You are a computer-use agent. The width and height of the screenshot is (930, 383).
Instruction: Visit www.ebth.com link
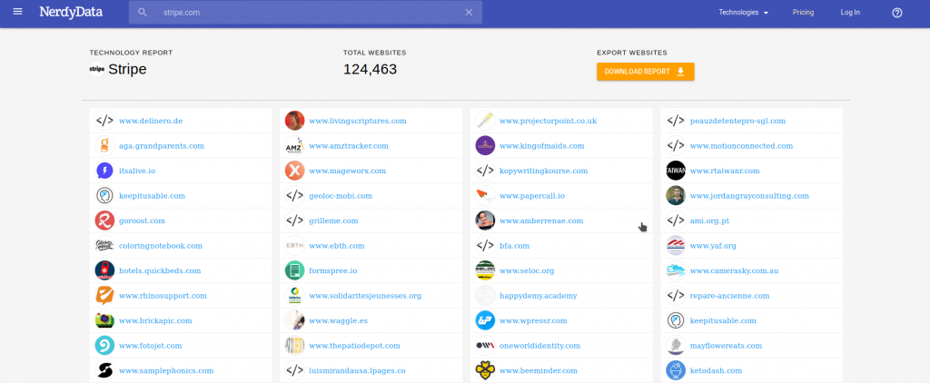337,245
